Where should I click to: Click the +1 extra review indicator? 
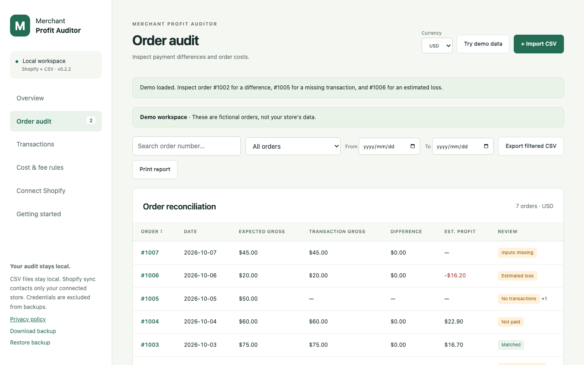pos(544,299)
